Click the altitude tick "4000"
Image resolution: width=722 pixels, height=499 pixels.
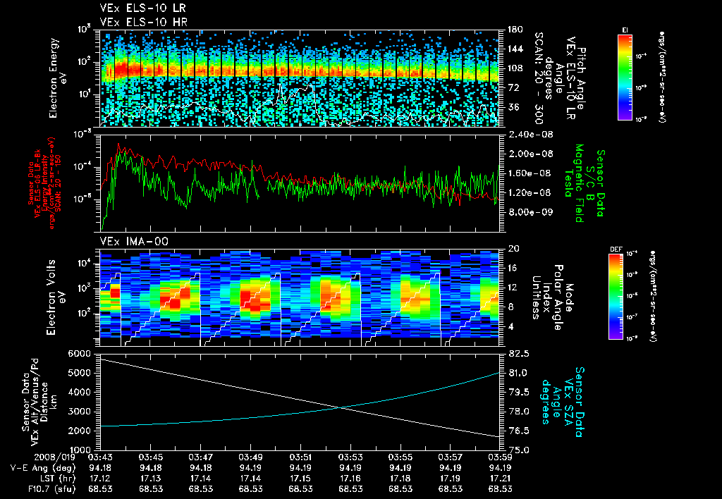pyautogui.click(x=79, y=392)
